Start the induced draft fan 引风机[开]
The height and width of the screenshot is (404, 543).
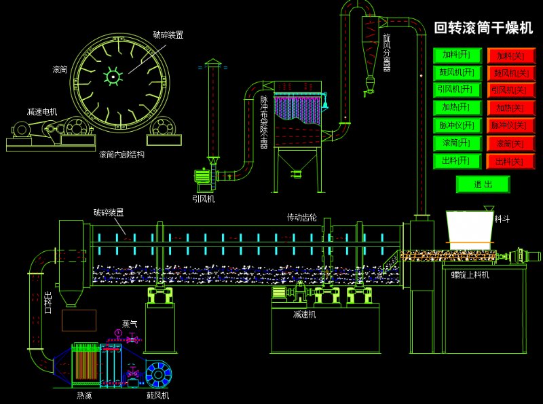click(x=457, y=90)
